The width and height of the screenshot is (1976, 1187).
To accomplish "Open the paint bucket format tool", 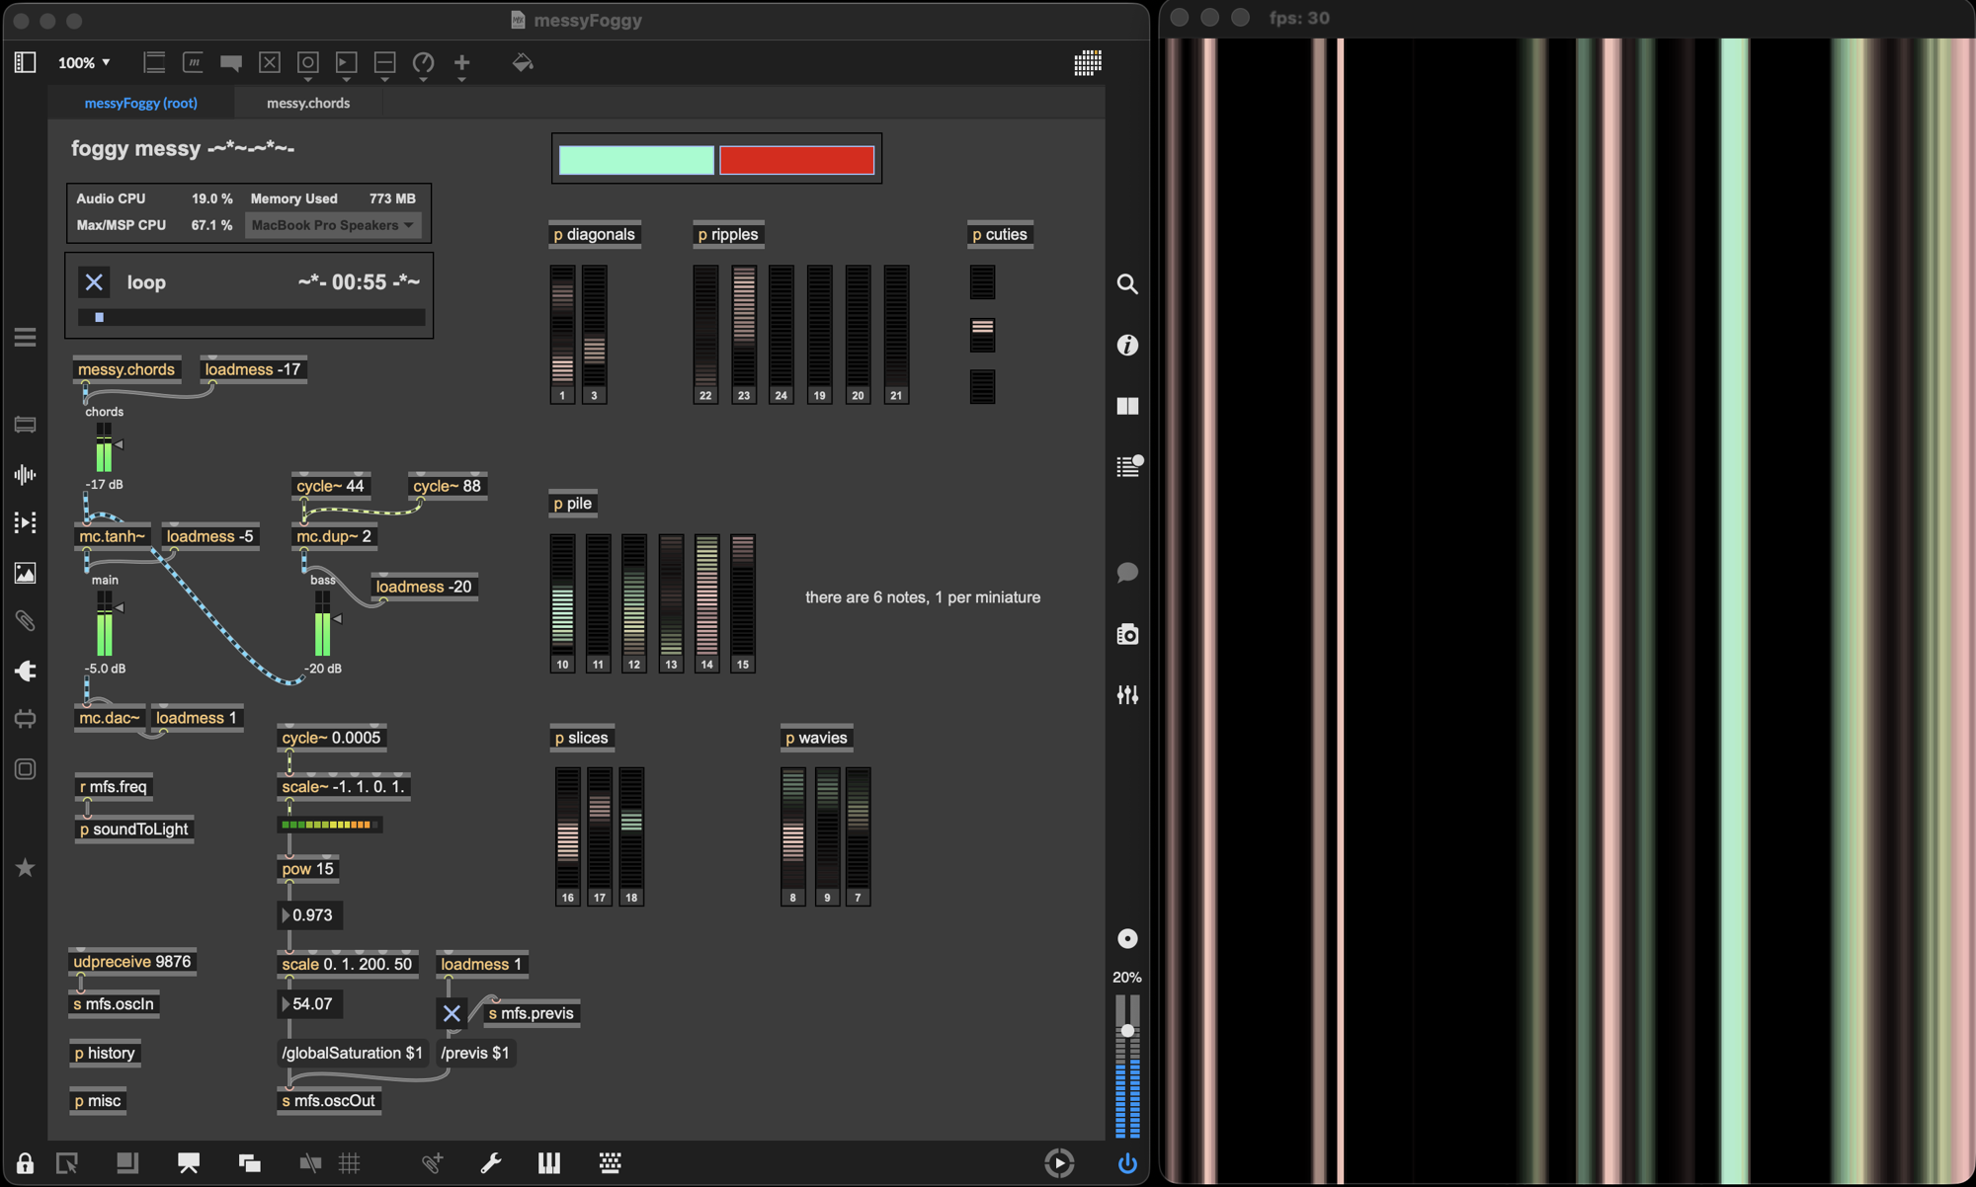I will pyautogui.click(x=523, y=62).
